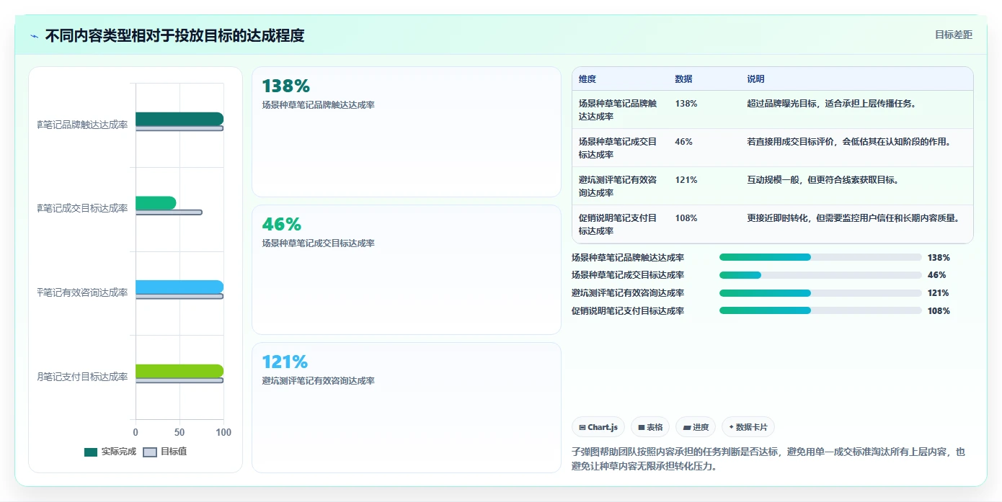The height and width of the screenshot is (502, 1002).
Task: Click the gray target bar under the green 成交目标 bar
Action: [x=169, y=212]
